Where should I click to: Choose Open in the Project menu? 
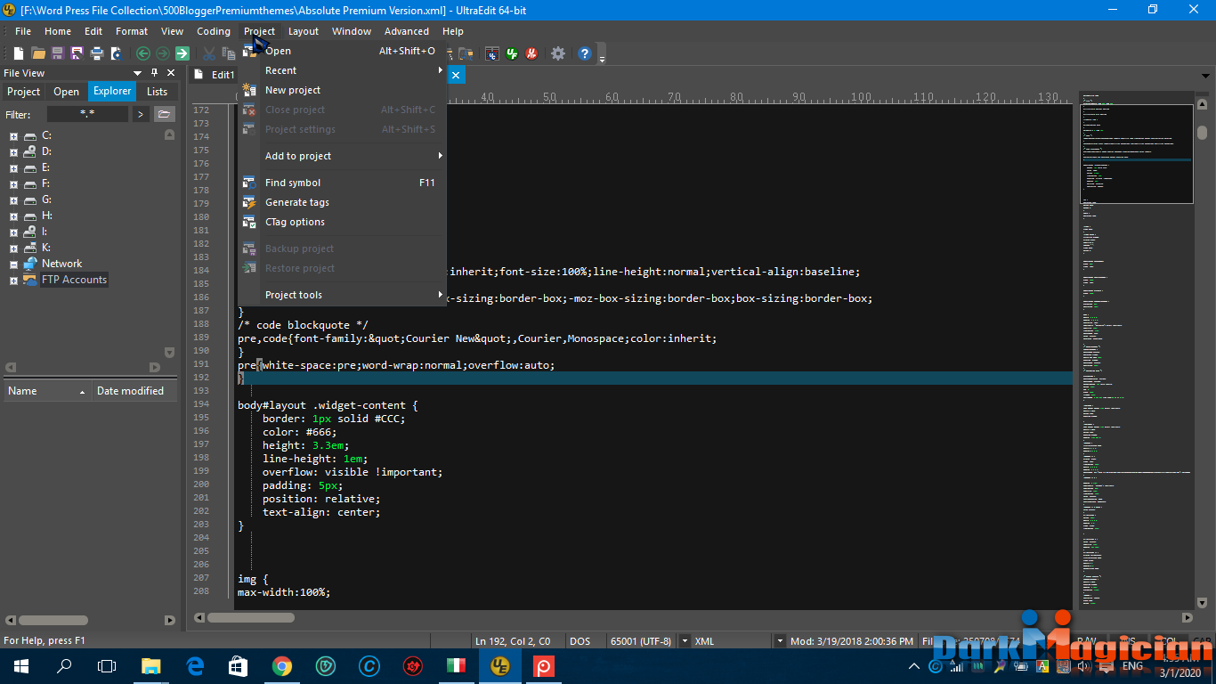pos(342,51)
